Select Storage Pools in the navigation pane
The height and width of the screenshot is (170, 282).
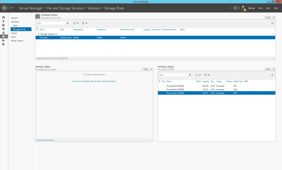(x=21, y=29)
